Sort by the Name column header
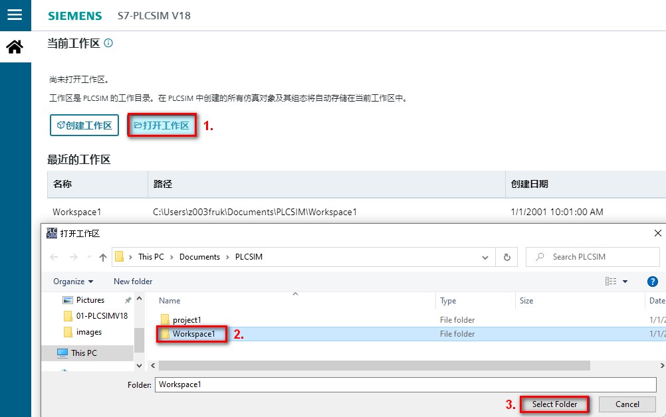The width and height of the screenshot is (666, 417). [169, 301]
